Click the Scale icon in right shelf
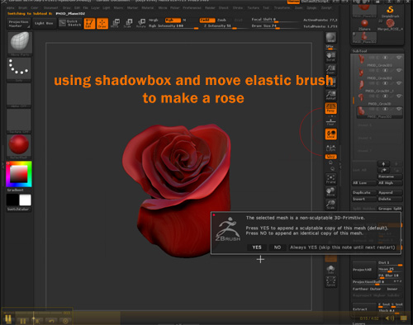The height and width of the screenshot is (325, 413). point(330,205)
